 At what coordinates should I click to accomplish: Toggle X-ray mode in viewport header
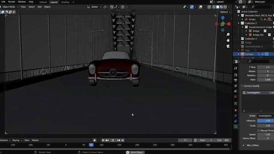point(209,7)
